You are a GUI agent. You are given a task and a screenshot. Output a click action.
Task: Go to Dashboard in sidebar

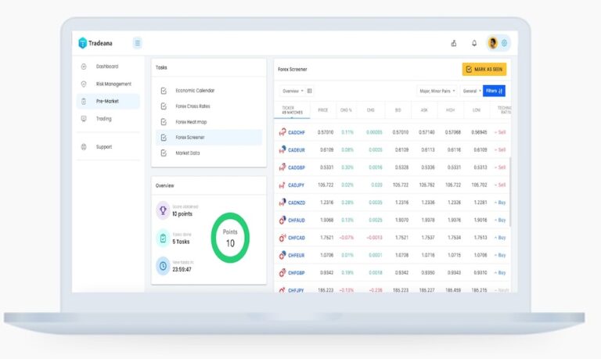(106, 66)
